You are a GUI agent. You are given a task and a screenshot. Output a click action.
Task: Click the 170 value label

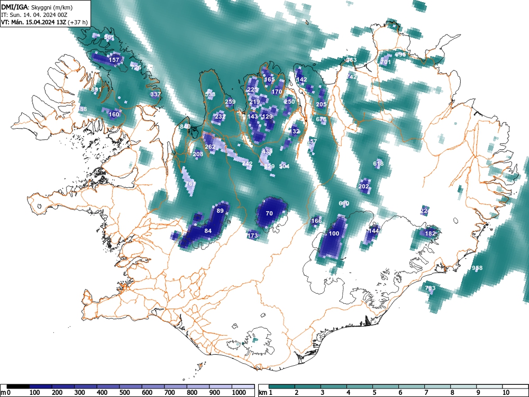coord(277,92)
